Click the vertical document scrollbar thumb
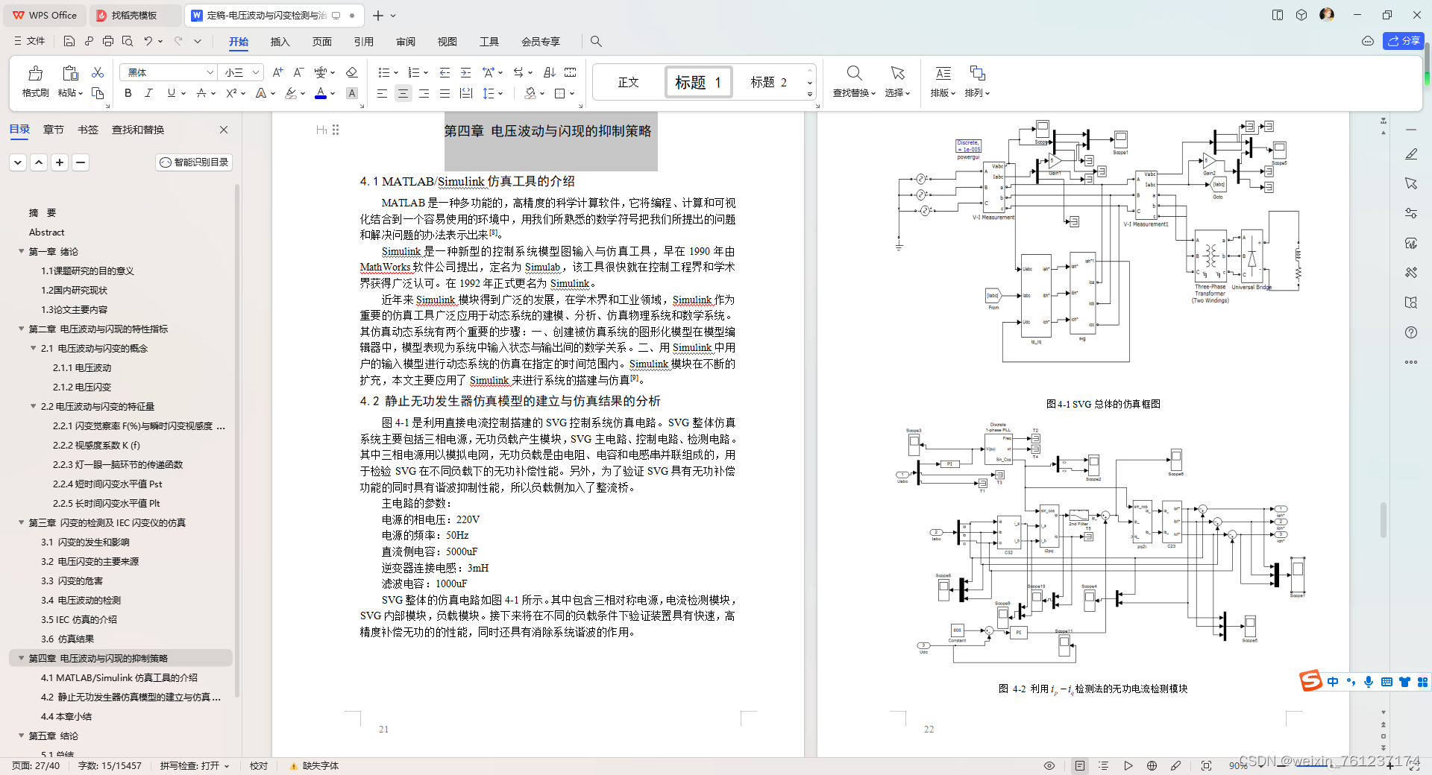The height and width of the screenshot is (775, 1432). pyautogui.click(x=1383, y=519)
